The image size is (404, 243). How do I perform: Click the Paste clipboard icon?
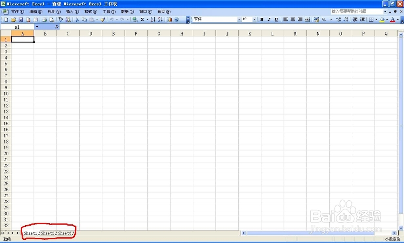point(92,19)
